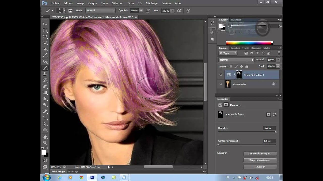Toggle the lock transparent pixels option

click(231, 67)
